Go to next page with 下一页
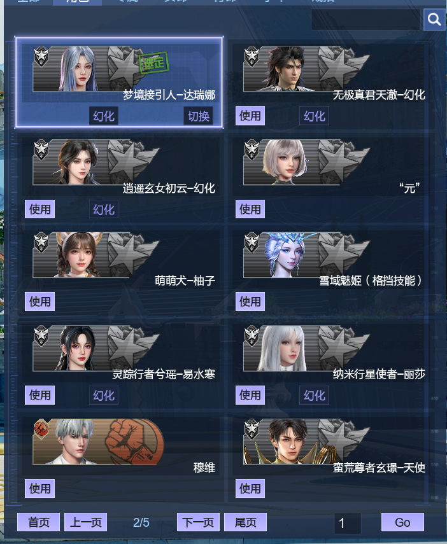 [198, 522]
